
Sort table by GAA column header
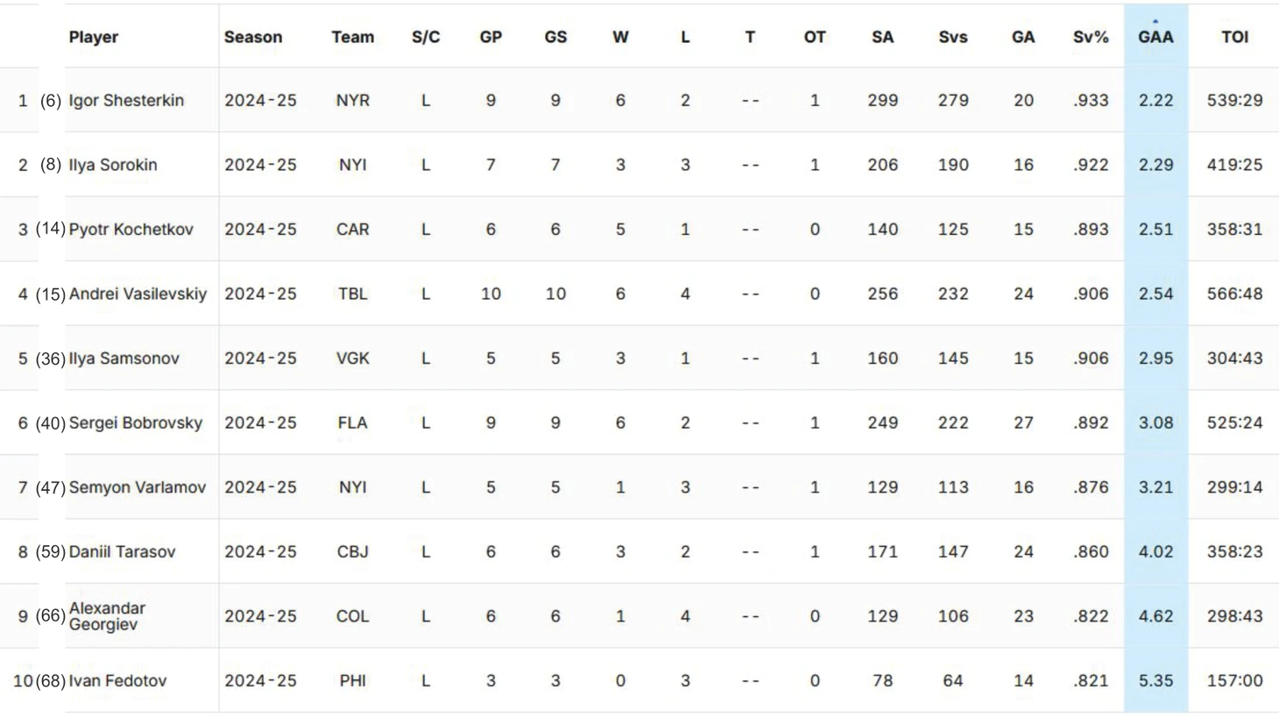1155,37
